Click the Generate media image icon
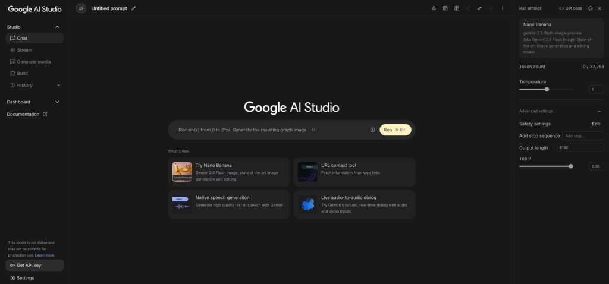Viewport: 609px width, 284px height. [12, 62]
